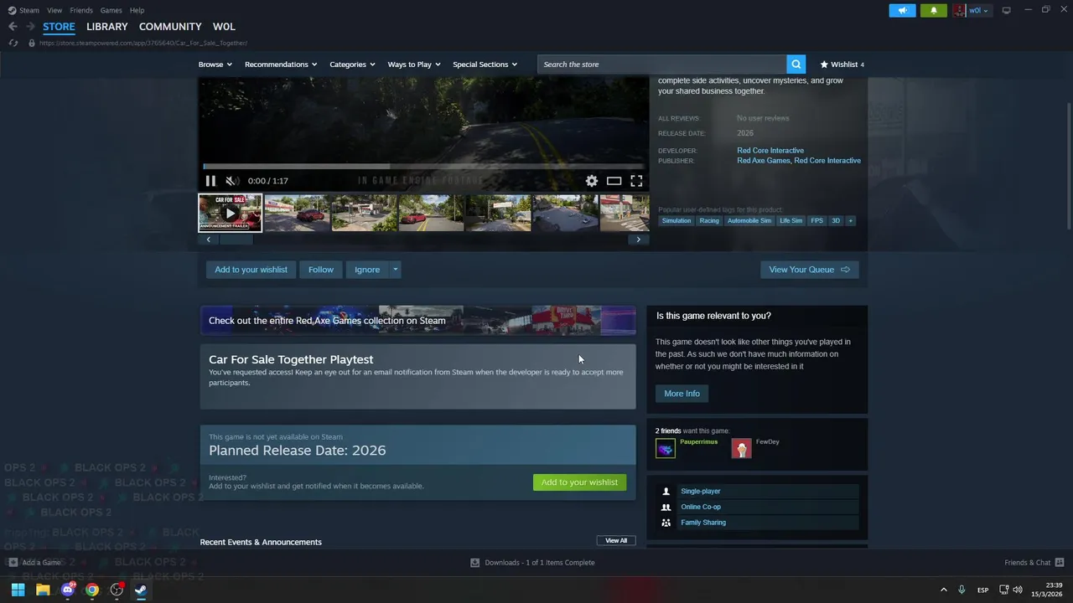Select Single-player feature
This screenshot has height=603, width=1073.
(x=757, y=492)
